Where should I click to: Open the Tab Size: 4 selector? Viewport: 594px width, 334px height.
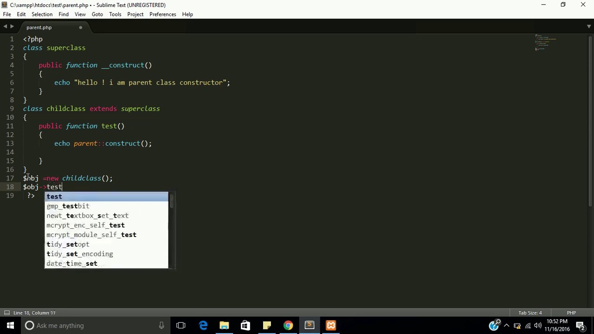click(530, 313)
